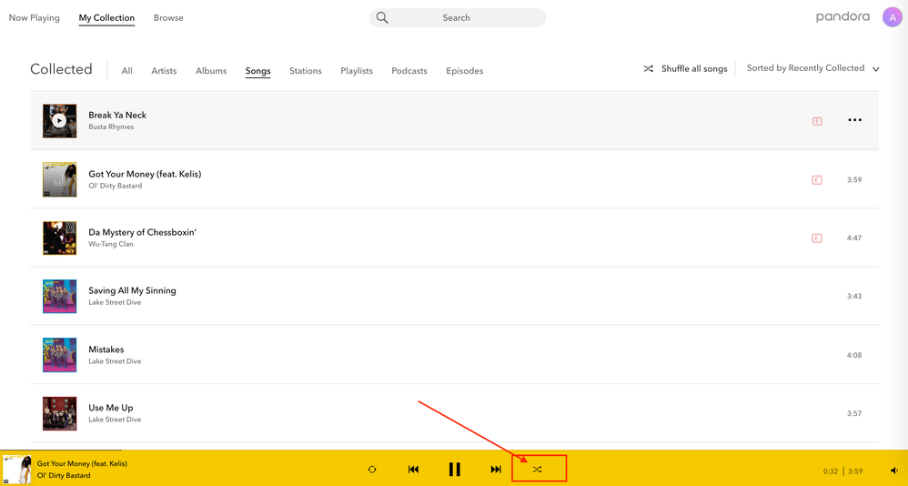Click Shuffle all songs button

(x=685, y=68)
